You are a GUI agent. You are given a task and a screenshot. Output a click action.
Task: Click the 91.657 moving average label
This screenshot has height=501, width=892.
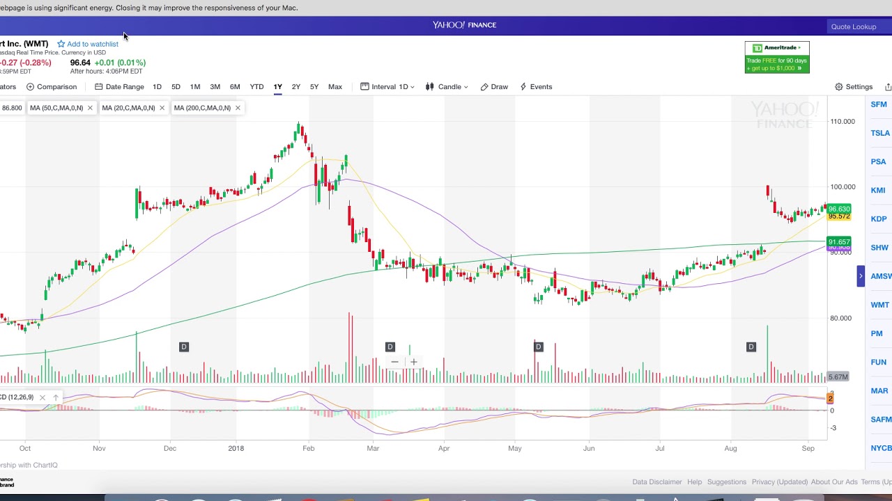[x=839, y=242]
